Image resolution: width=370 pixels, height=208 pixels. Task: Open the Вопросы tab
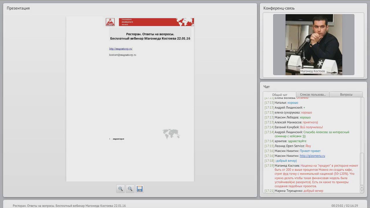[x=346, y=94]
